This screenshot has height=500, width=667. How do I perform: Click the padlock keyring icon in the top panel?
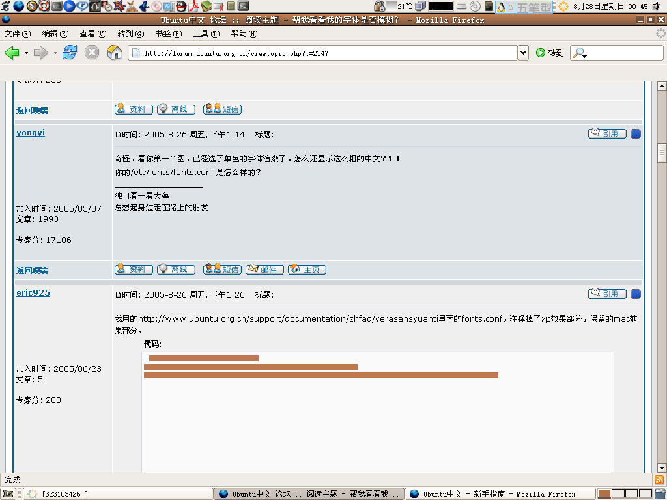(x=380, y=6)
